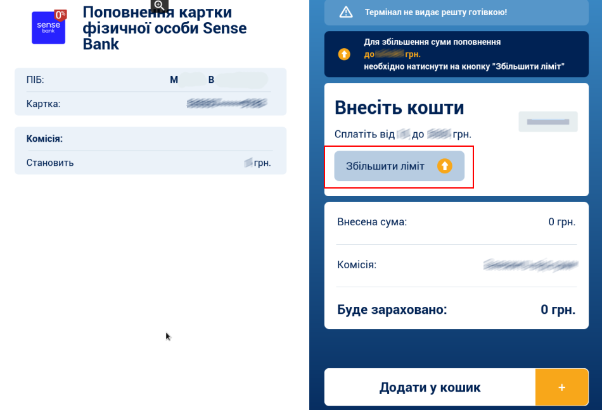Image resolution: width=602 pixels, height=410 pixels.
Task: Click the Для збільшення суми поповнення text
Action: 432,42
